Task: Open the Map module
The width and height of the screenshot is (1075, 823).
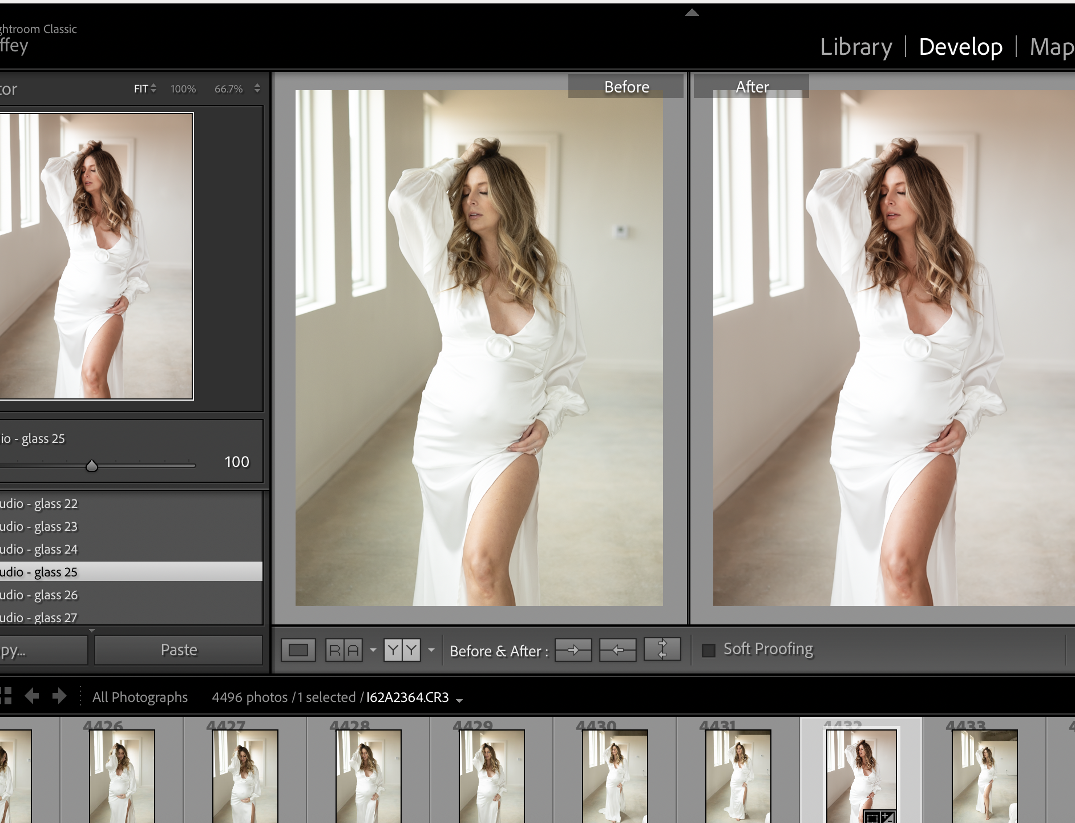Action: coord(1052,47)
